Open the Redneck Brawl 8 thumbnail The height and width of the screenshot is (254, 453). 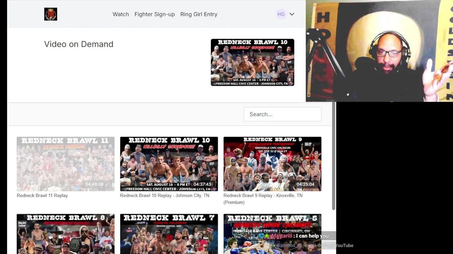(x=65, y=234)
